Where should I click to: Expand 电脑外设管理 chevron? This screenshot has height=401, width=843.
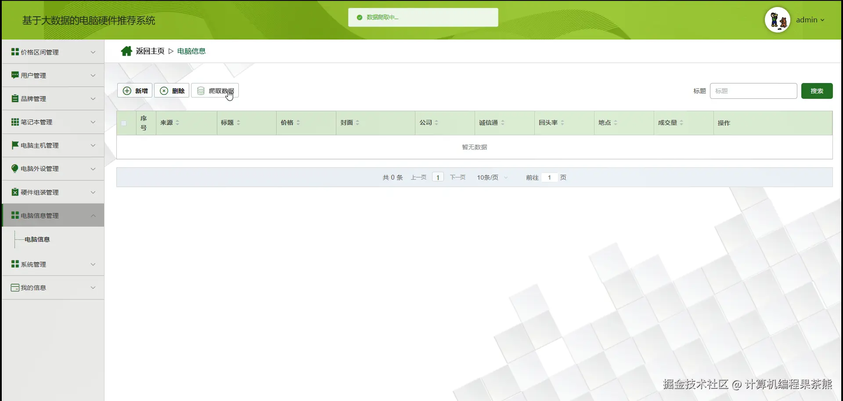(93, 169)
